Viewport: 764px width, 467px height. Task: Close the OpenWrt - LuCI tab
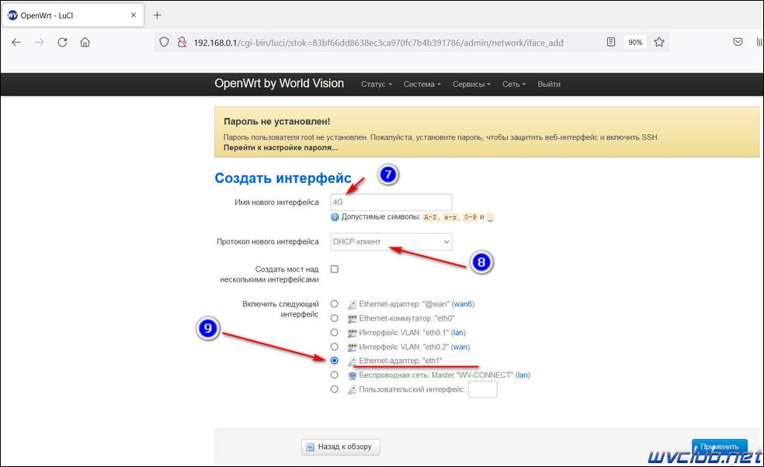(134, 15)
